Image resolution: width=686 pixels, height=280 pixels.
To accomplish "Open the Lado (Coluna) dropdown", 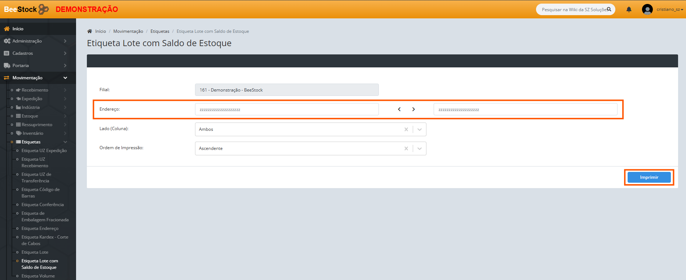I will [420, 129].
